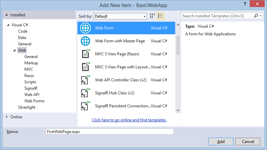
Task: Select Web Form with Master Page icon
Action: (x=85, y=41)
